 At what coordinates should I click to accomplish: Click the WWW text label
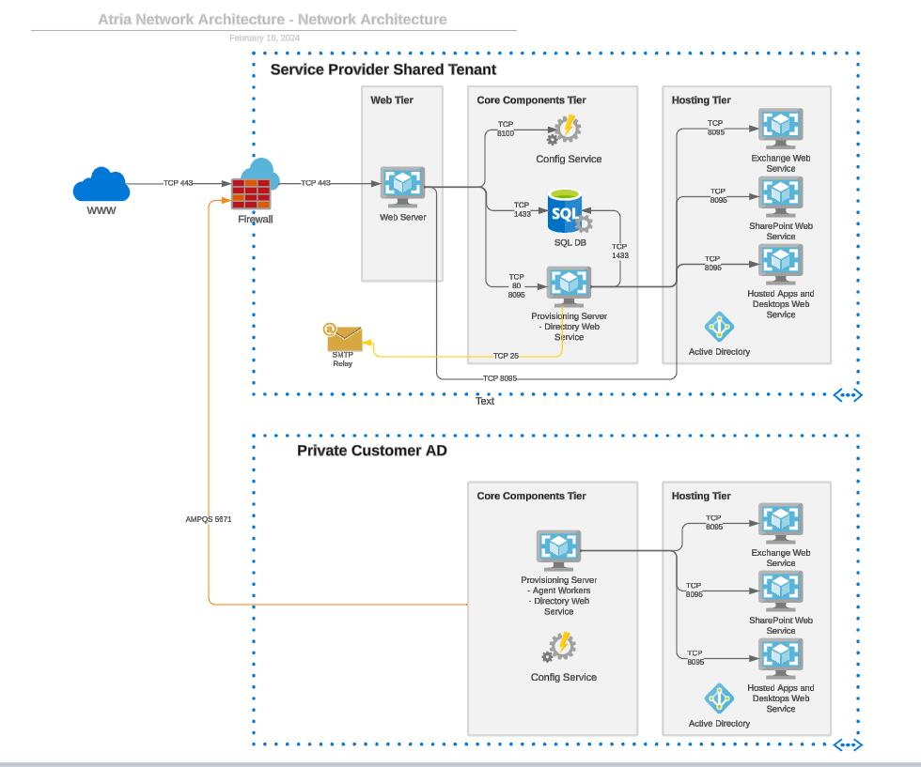coord(101,210)
